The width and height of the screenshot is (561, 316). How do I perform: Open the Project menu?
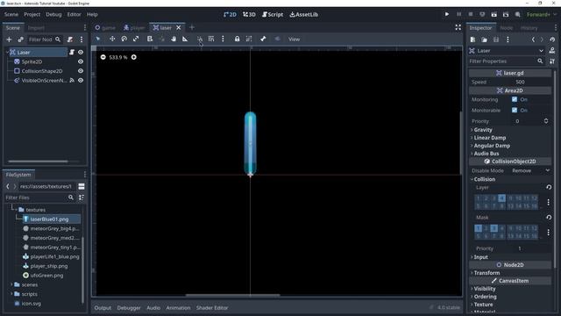tap(32, 14)
